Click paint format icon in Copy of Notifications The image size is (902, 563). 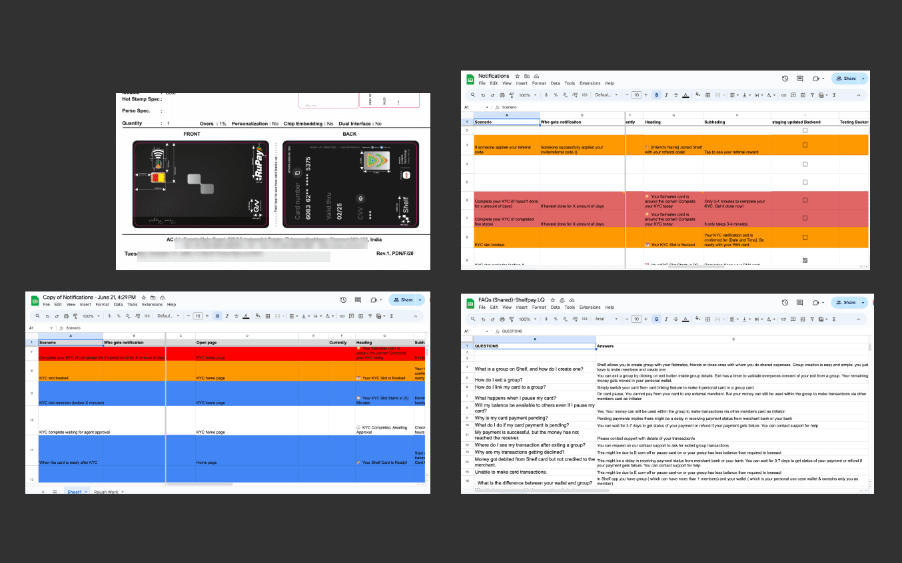pyautogui.click(x=76, y=316)
